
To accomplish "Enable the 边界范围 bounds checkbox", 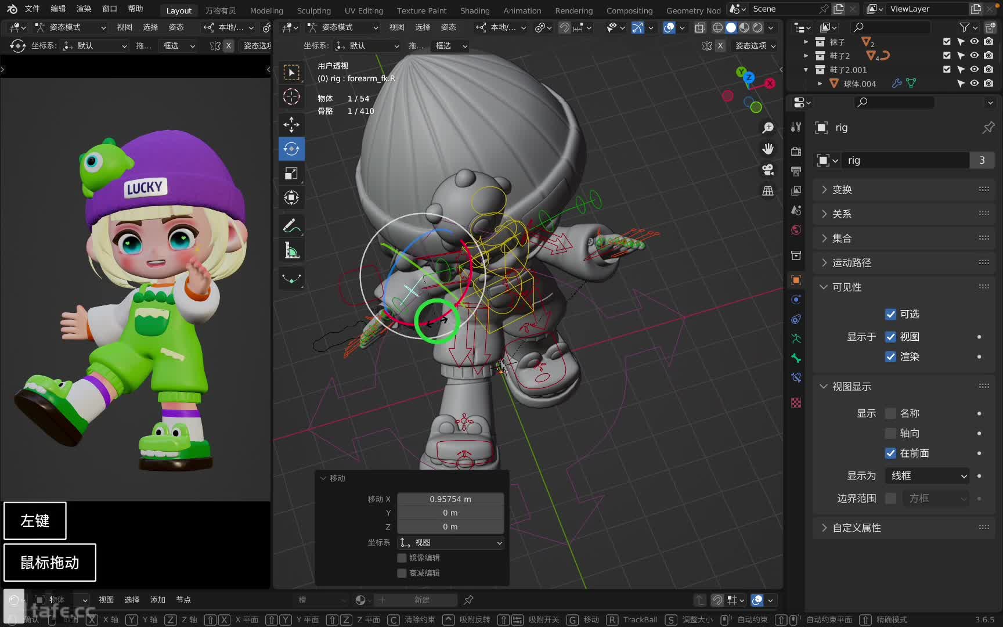I will (x=890, y=498).
